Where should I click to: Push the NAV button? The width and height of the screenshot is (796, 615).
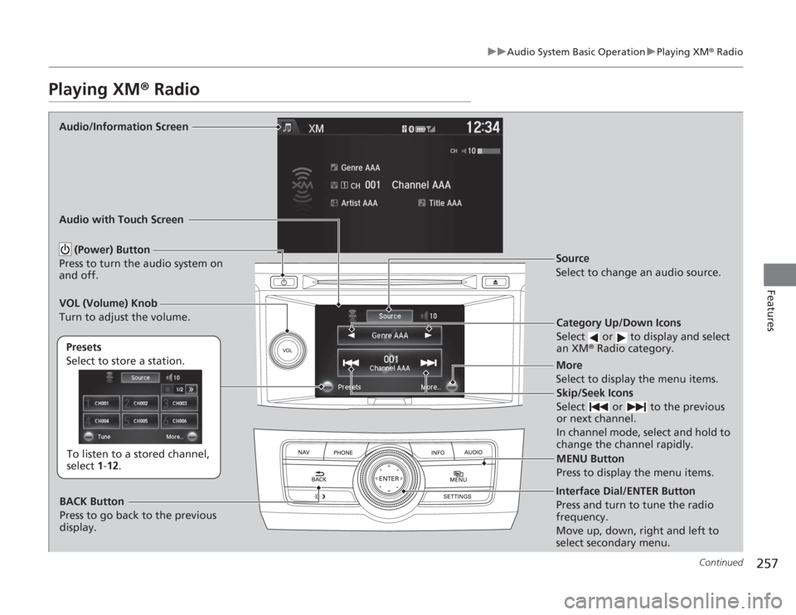click(303, 452)
